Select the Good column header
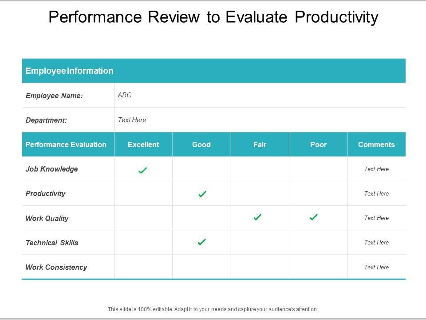Image resolution: width=426 pixels, height=320 pixels. tap(201, 144)
